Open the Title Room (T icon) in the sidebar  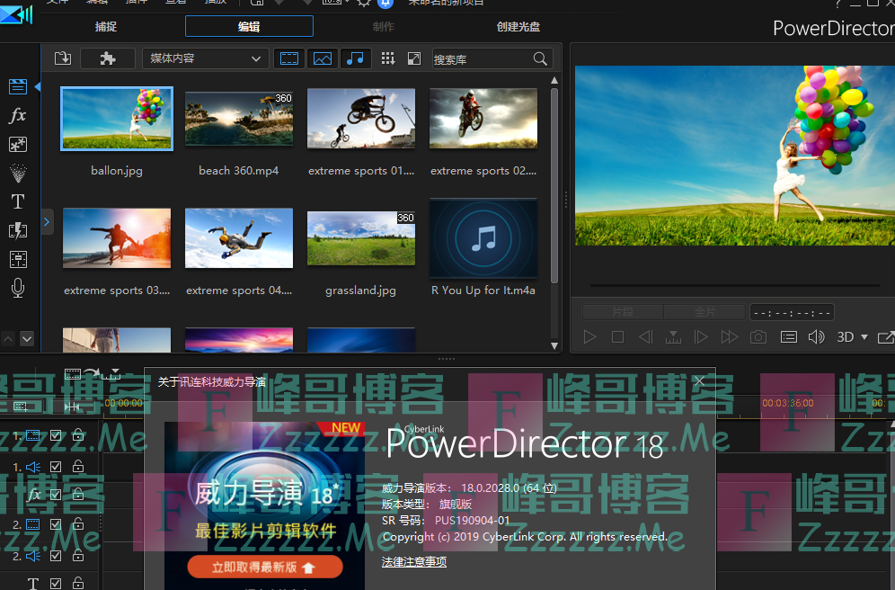click(17, 201)
